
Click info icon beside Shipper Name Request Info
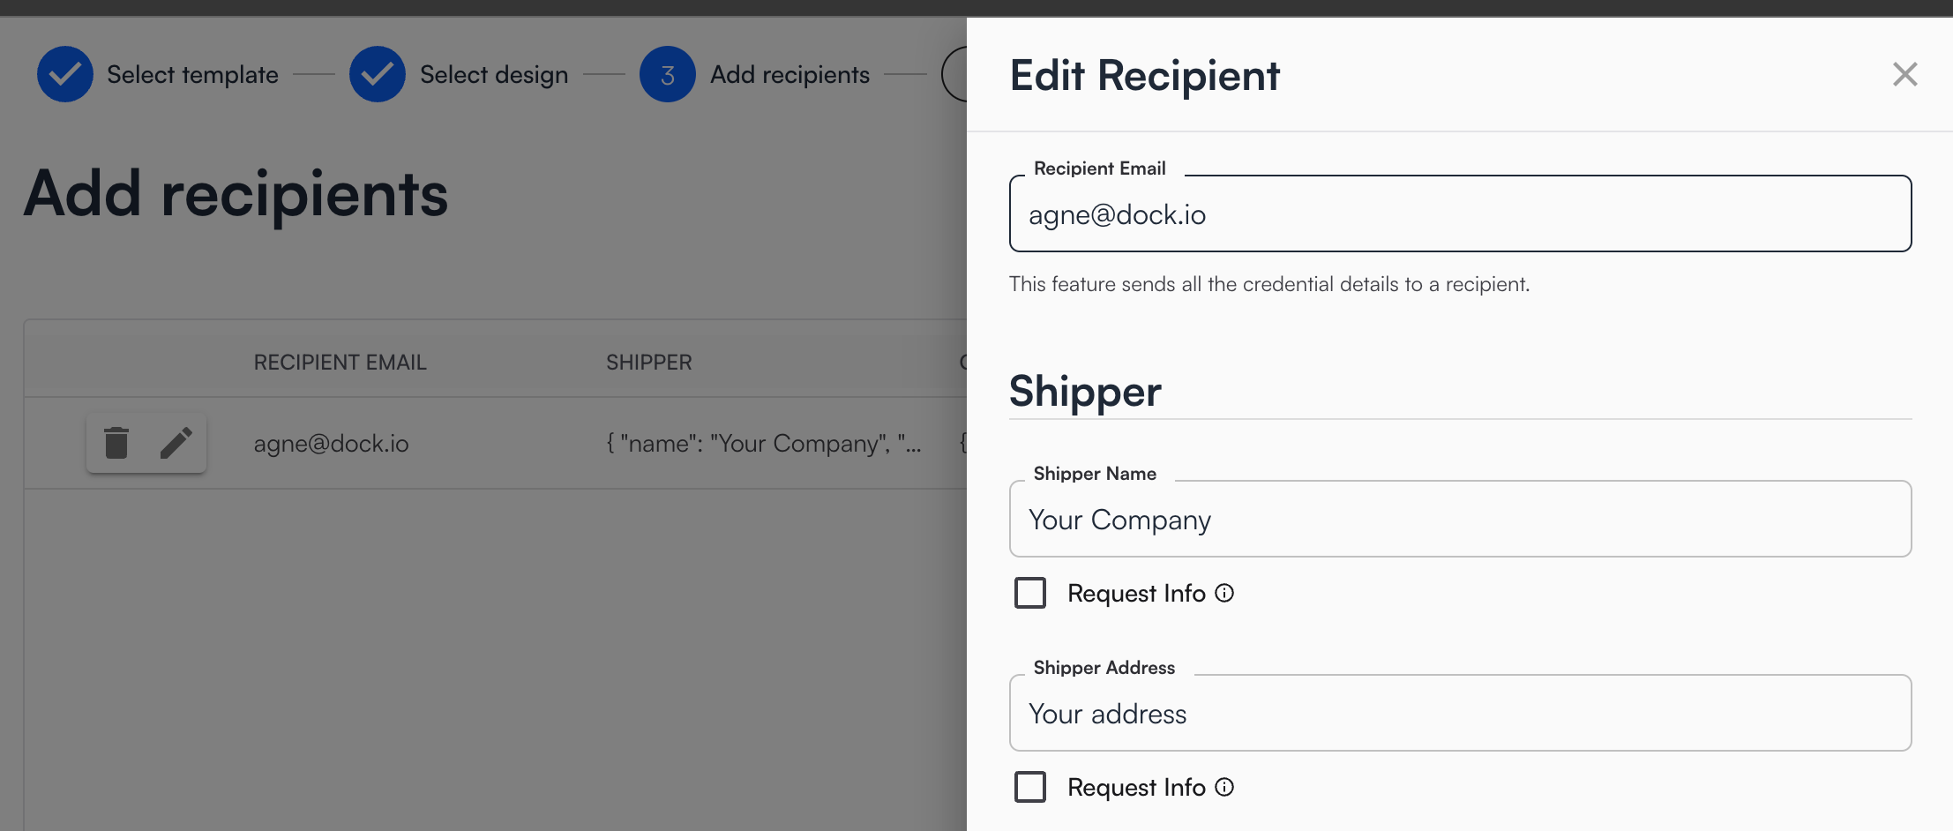(1224, 593)
